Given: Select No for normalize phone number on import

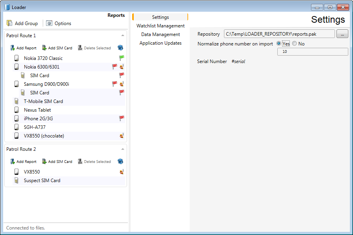Looking at the screenshot, I should [295, 43].
